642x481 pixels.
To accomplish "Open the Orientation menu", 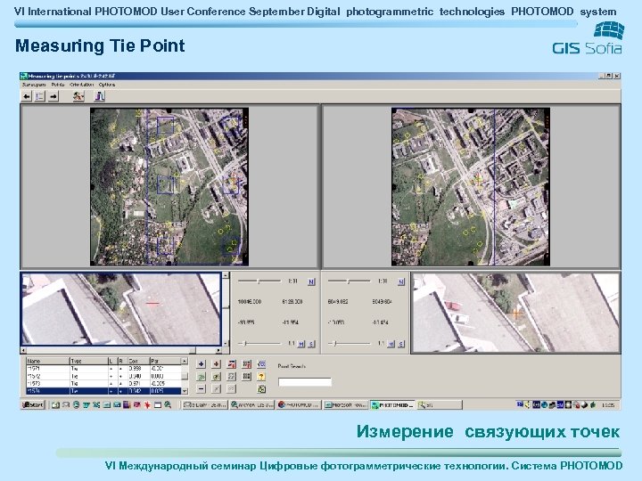I will 82,85.
